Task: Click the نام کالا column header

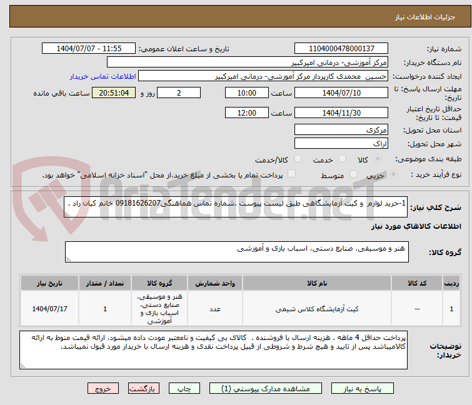Action: click(x=317, y=283)
